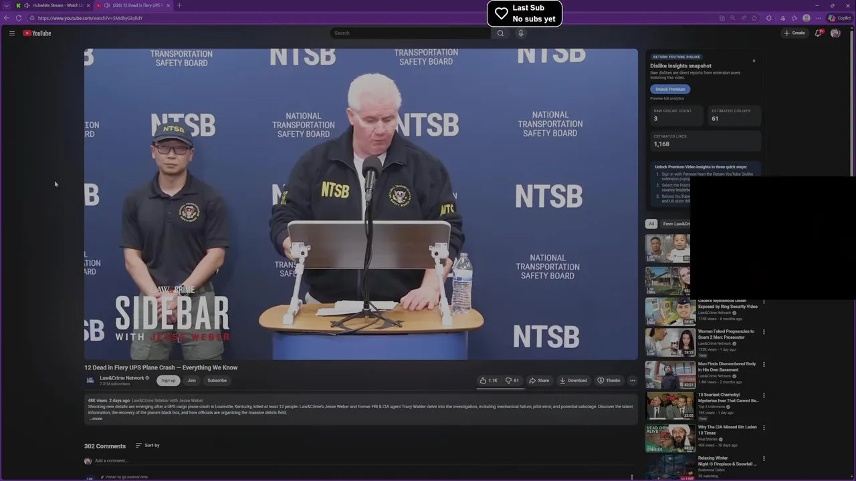Switch to the nickwhite Stream tab

coord(53,5)
